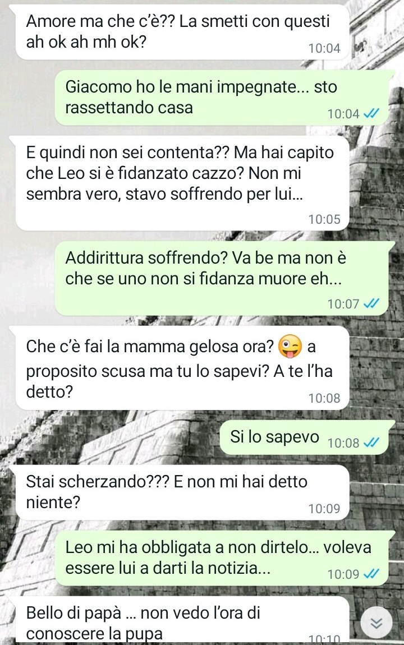Tap double check marks on 10:07 message
404x645 pixels.
(371, 303)
